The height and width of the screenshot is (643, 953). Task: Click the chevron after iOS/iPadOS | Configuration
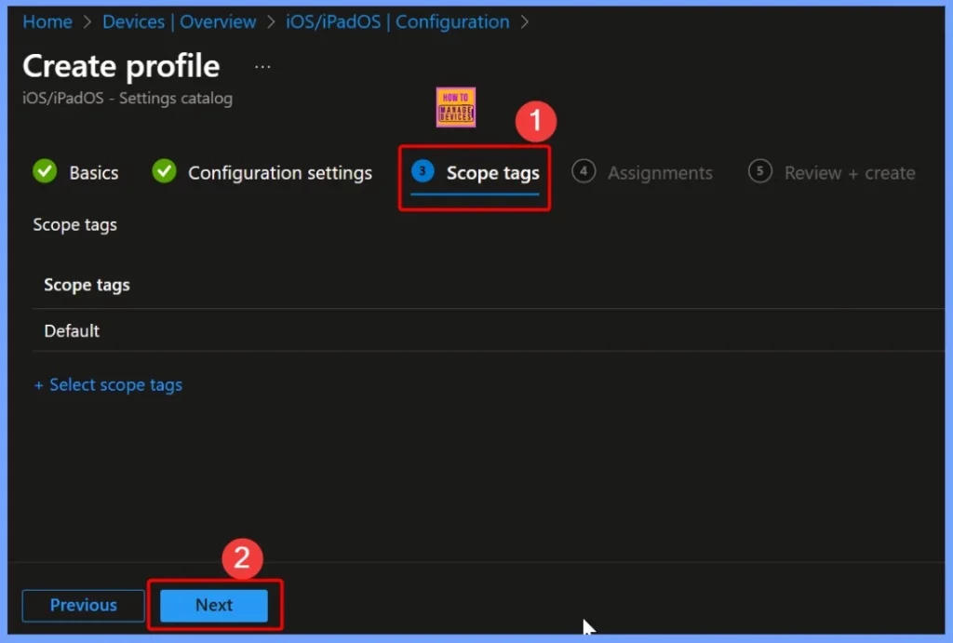coord(526,21)
